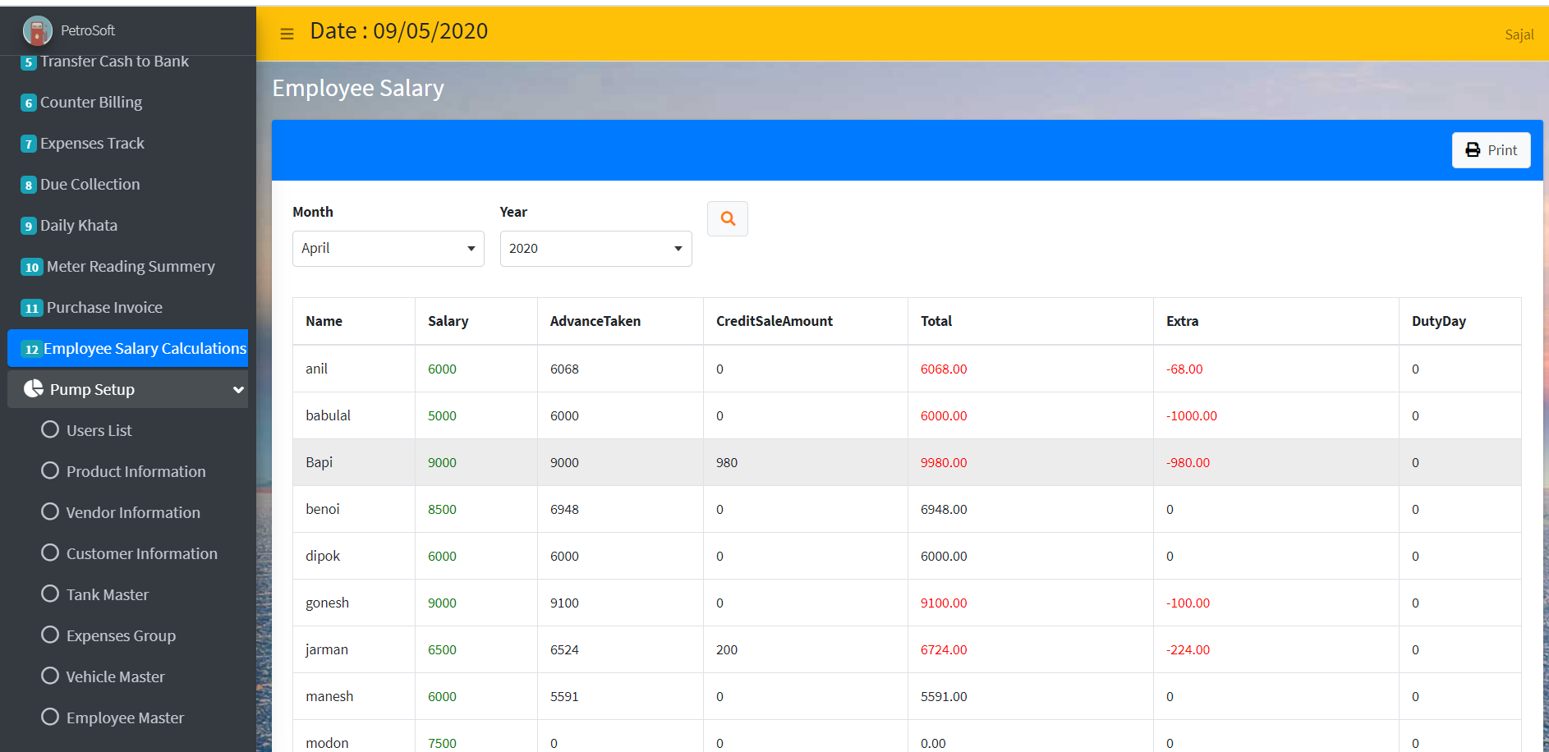Select the Vehicle Master circle icon
Image resolution: width=1549 pixels, height=752 pixels.
point(50,676)
